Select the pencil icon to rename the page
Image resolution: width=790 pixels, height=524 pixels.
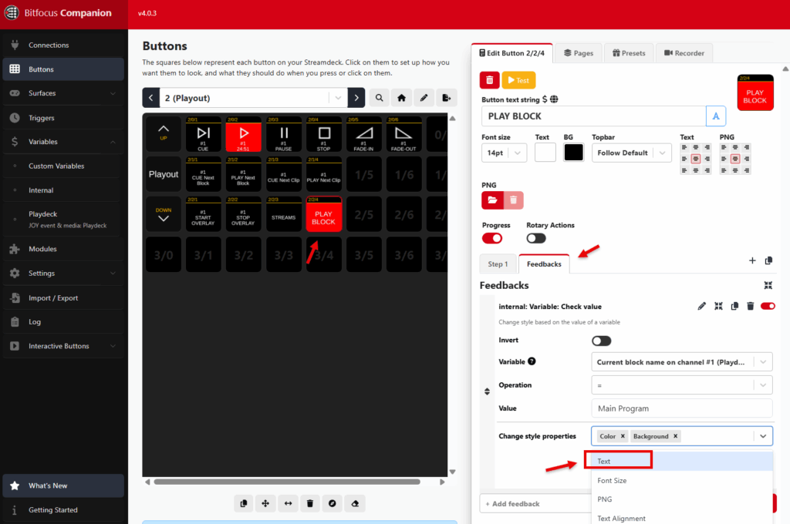(424, 97)
